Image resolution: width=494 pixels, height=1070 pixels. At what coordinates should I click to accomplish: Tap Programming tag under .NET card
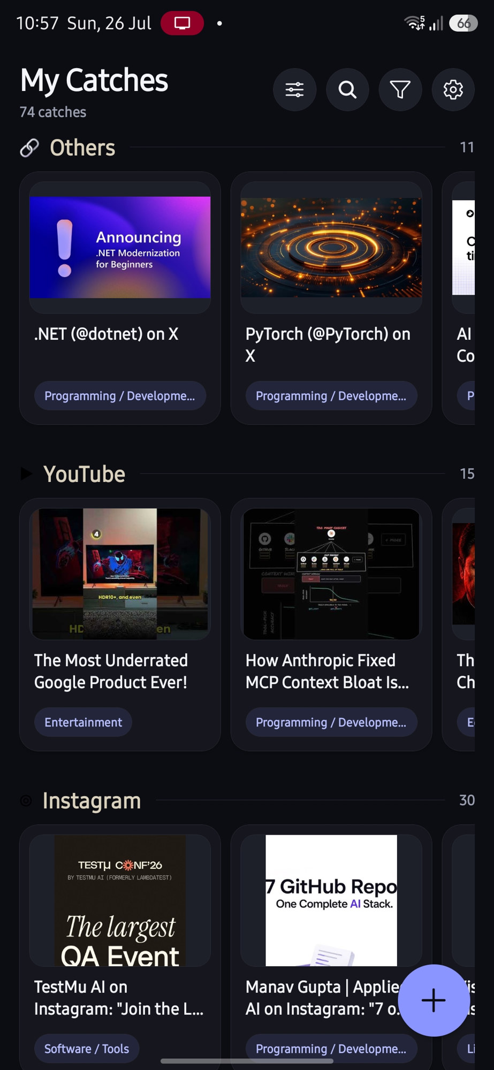coord(120,396)
